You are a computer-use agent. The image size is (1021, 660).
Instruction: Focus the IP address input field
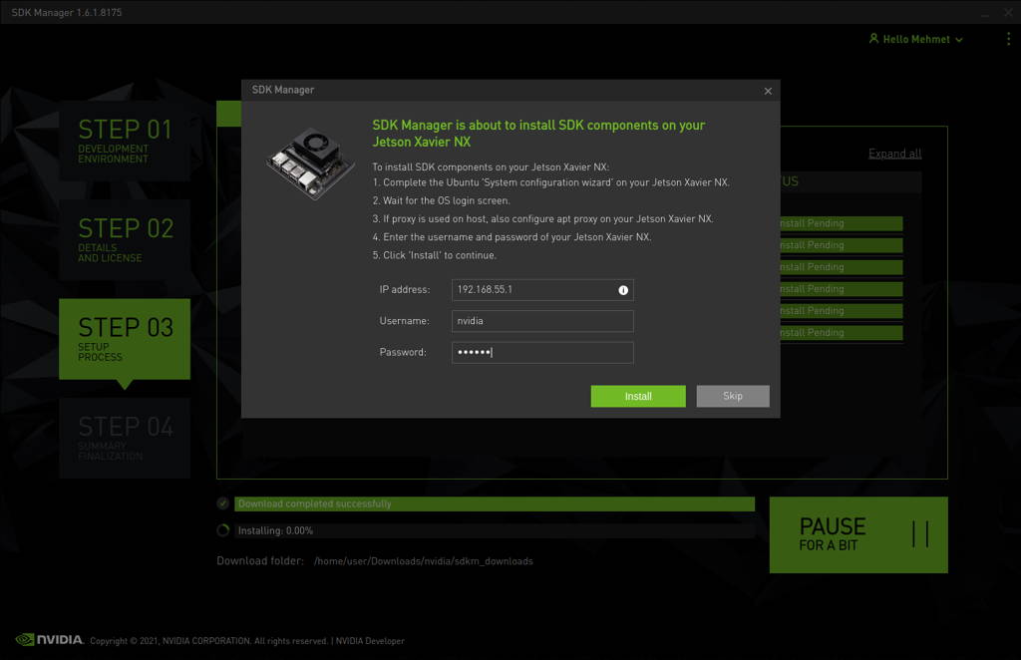click(x=542, y=290)
